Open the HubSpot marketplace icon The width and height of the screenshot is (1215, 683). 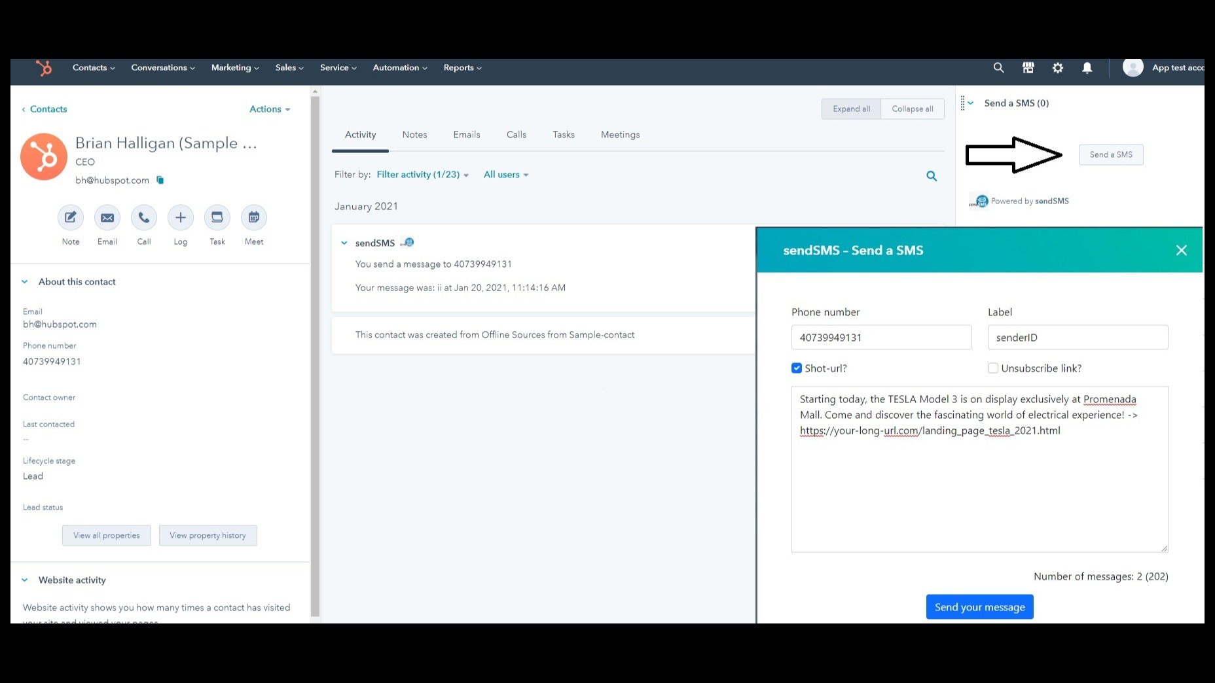tap(1028, 68)
